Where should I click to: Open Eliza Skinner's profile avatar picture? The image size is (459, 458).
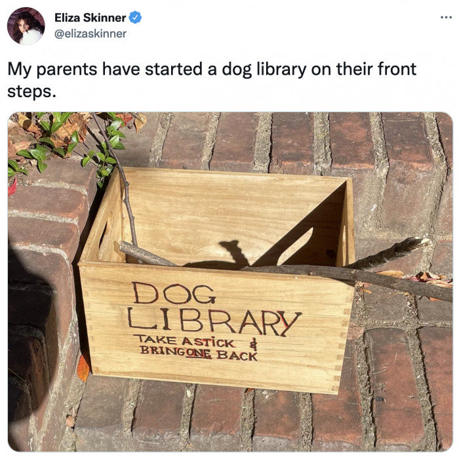26,26
